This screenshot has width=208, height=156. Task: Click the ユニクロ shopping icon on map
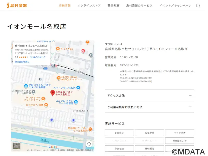tap(76, 102)
